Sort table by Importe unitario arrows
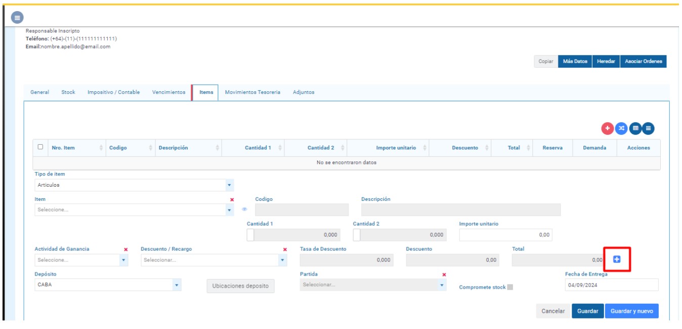Screen dimensions: 682x329 pyautogui.click(x=424, y=148)
